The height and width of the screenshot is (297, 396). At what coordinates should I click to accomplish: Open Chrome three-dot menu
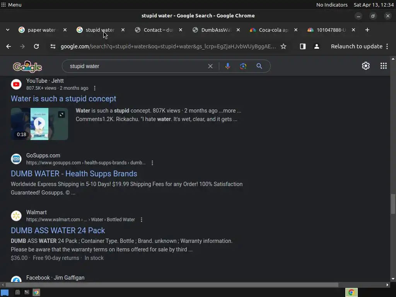click(x=387, y=46)
